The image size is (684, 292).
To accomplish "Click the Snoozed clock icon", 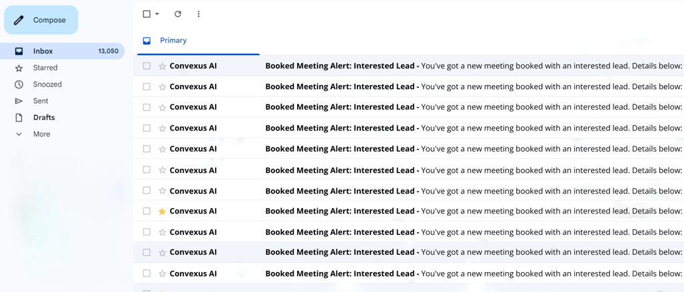I will tap(19, 84).
